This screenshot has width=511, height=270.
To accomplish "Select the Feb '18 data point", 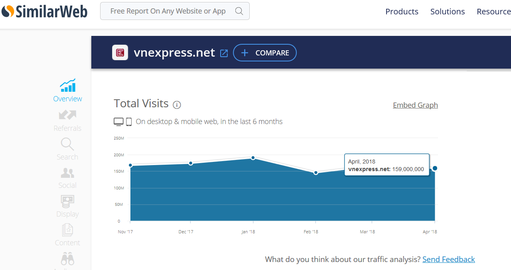I will point(316,173).
